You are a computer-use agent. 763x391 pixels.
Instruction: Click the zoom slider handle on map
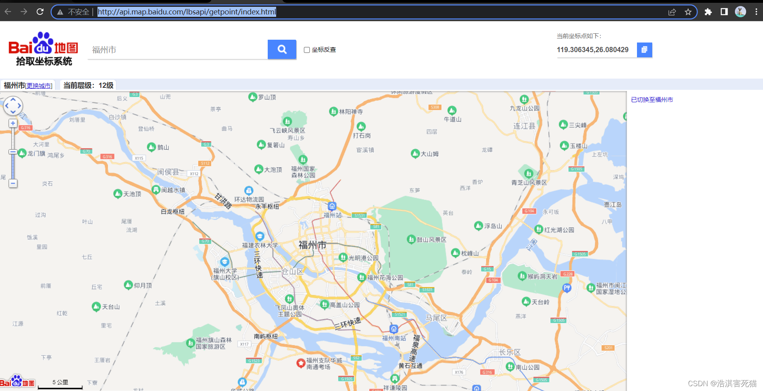(x=13, y=152)
